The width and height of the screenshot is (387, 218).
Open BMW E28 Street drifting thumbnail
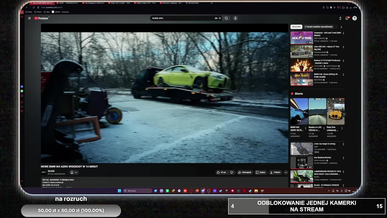302,79
